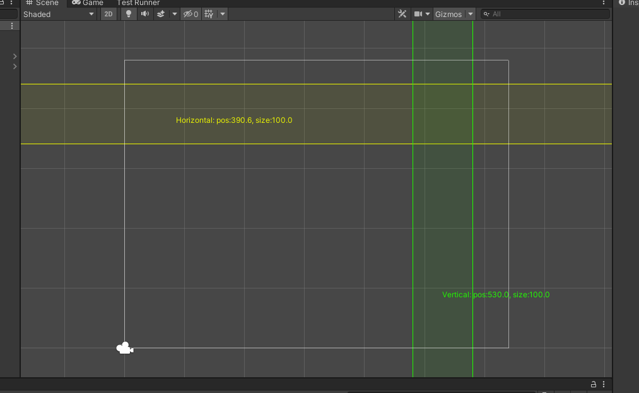Click the scene camera settings icon

pyautogui.click(x=418, y=14)
